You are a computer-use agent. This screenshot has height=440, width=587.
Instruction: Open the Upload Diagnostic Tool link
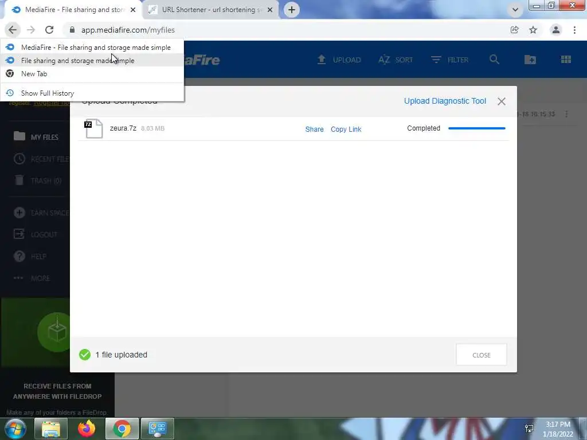[x=445, y=101]
